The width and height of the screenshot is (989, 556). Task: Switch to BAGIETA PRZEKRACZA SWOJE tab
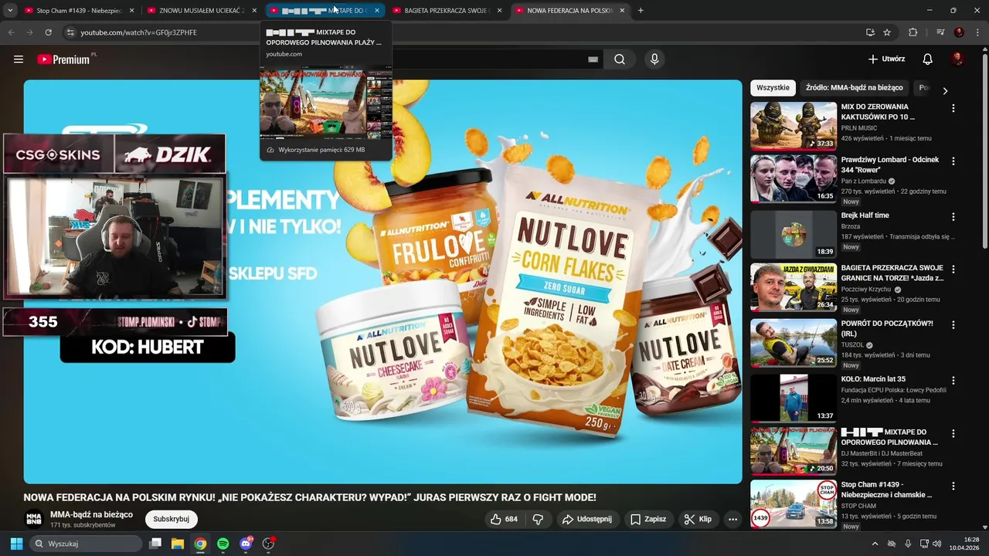point(446,11)
